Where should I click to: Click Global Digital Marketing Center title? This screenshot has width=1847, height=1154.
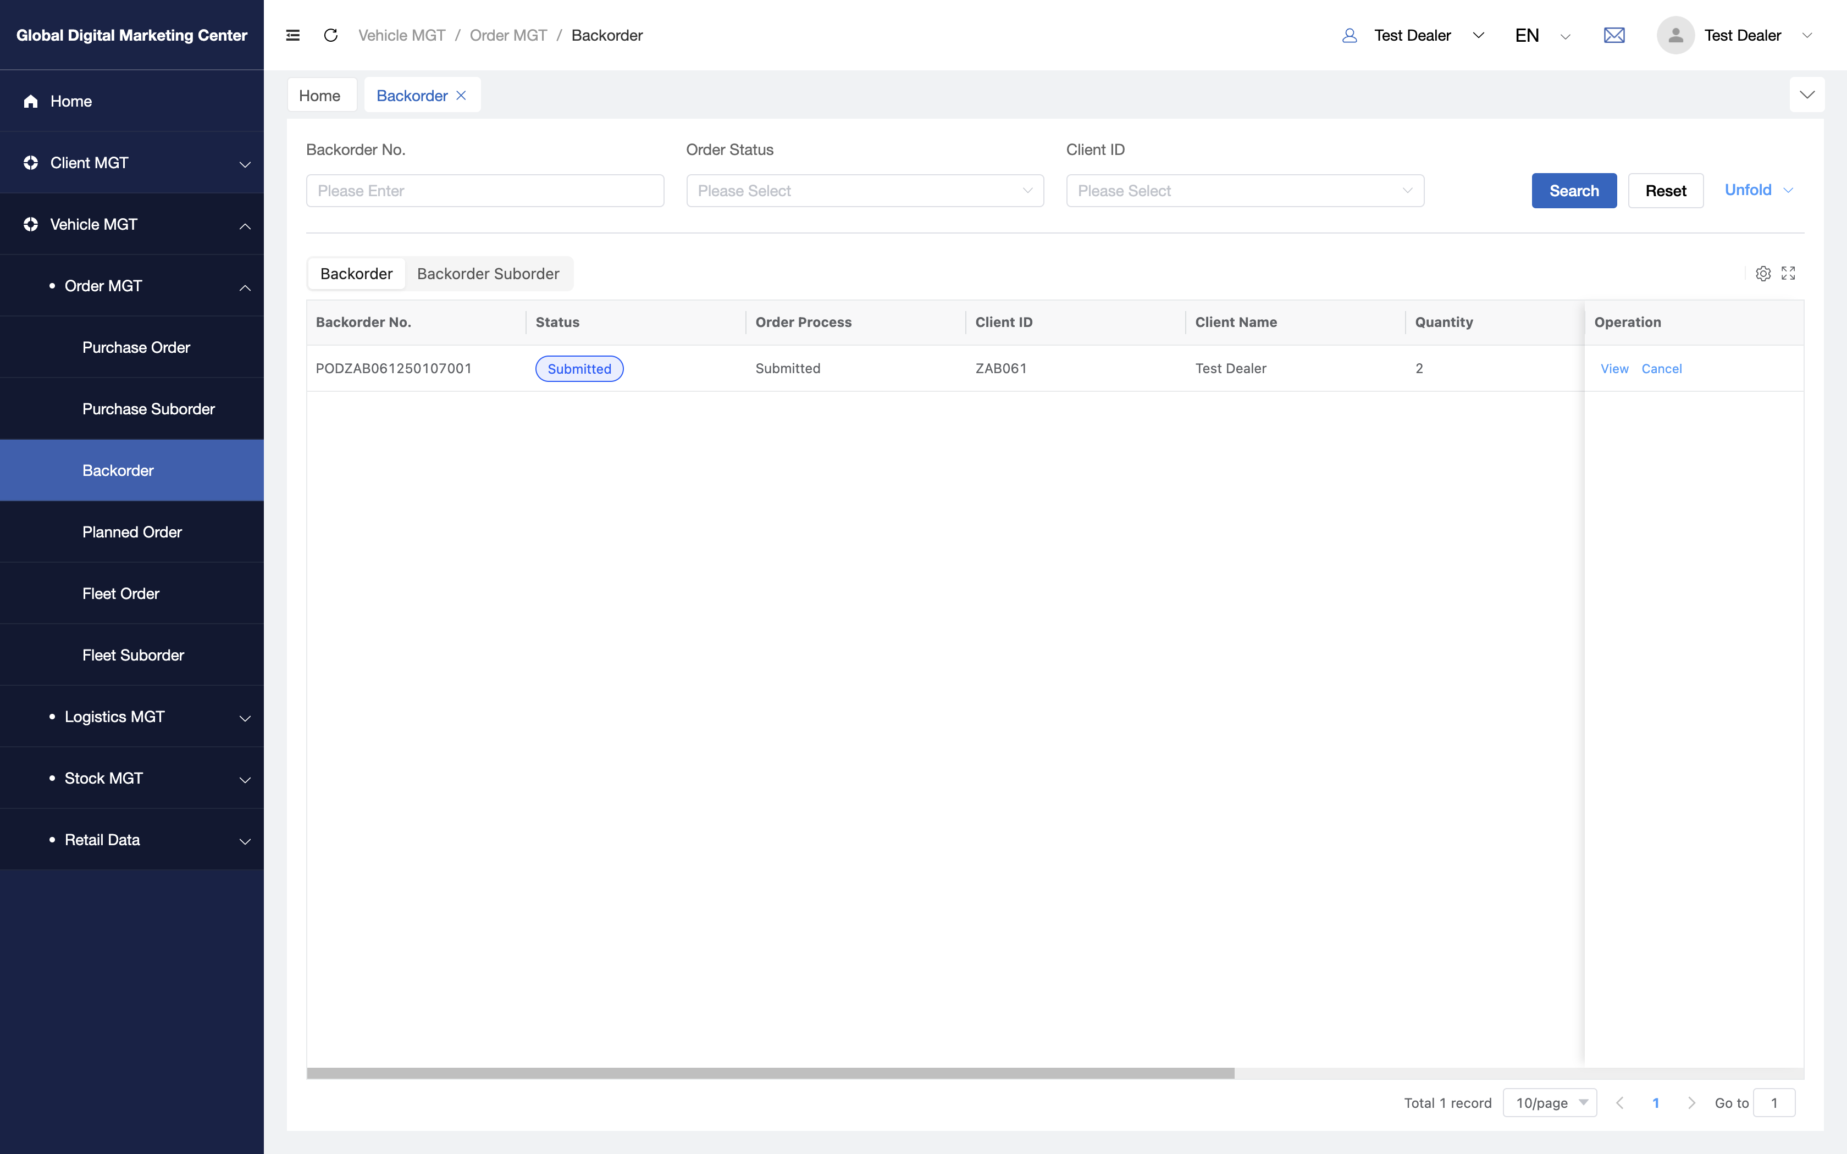tap(131, 35)
